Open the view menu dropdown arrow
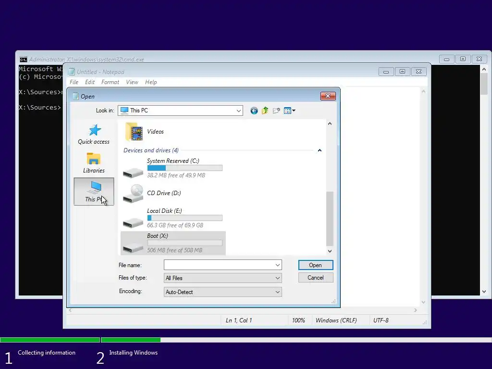This screenshot has height=369, width=492. 294,111
